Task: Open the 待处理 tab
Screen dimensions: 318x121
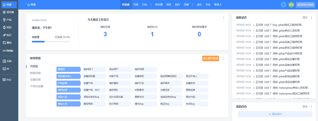Action: point(159,5)
